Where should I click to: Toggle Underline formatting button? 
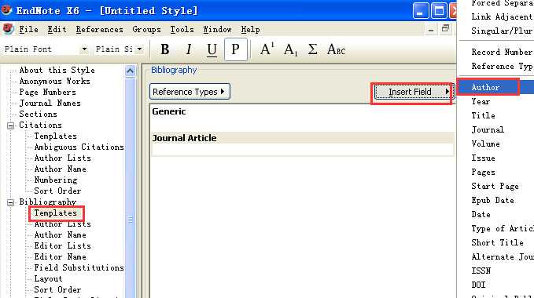pos(212,49)
